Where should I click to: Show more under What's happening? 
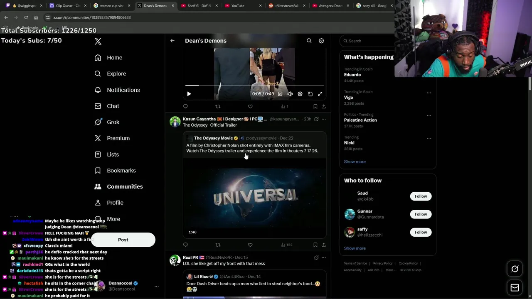click(x=355, y=162)
